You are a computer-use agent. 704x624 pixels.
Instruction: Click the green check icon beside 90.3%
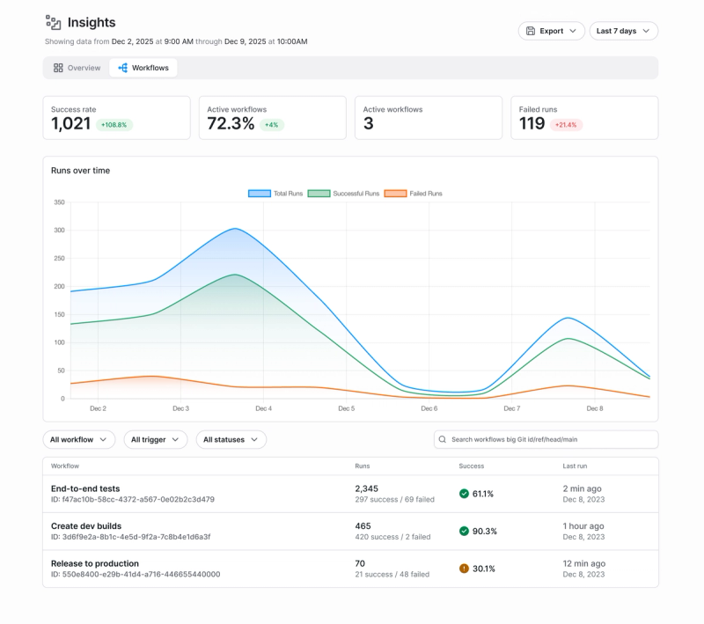click(465, 532)
